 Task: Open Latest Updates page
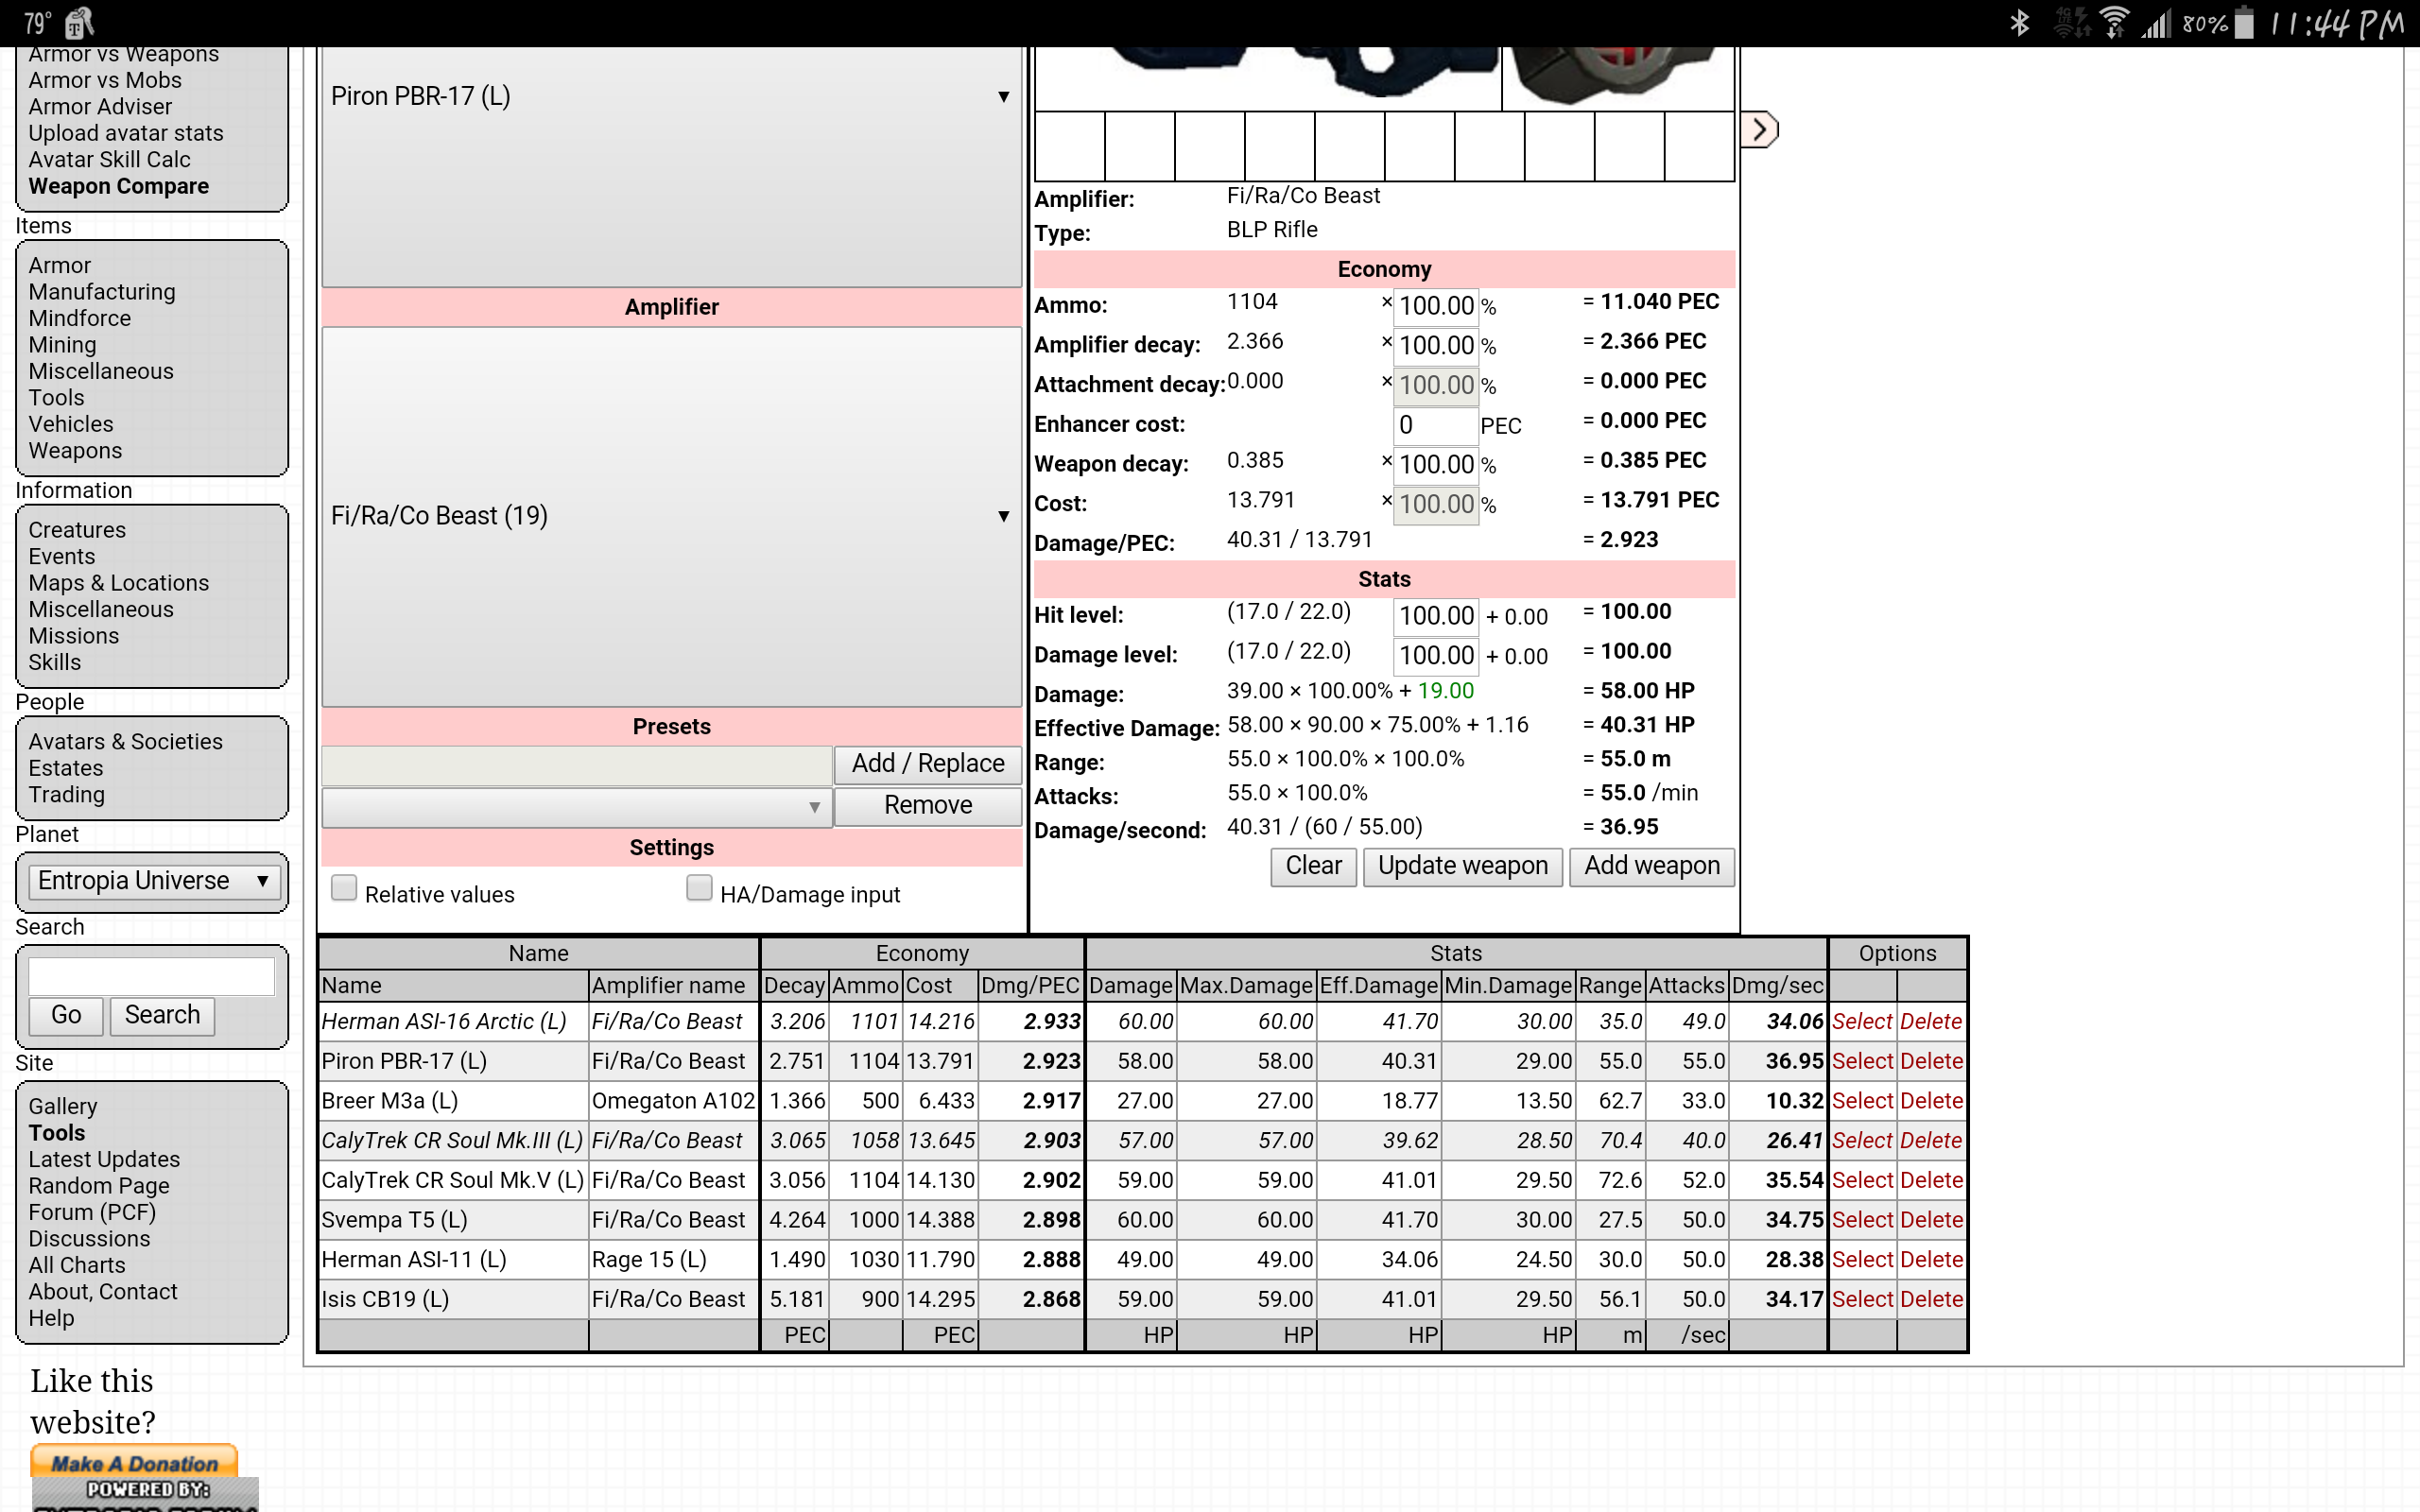[104, 1160]
